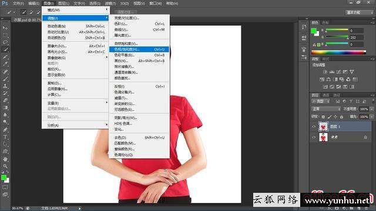The height and width of the screenshot is (211, 376).
Task: Click the Brightness/Contrast icon in Adjustments panel
Action: tap(325, 72)
